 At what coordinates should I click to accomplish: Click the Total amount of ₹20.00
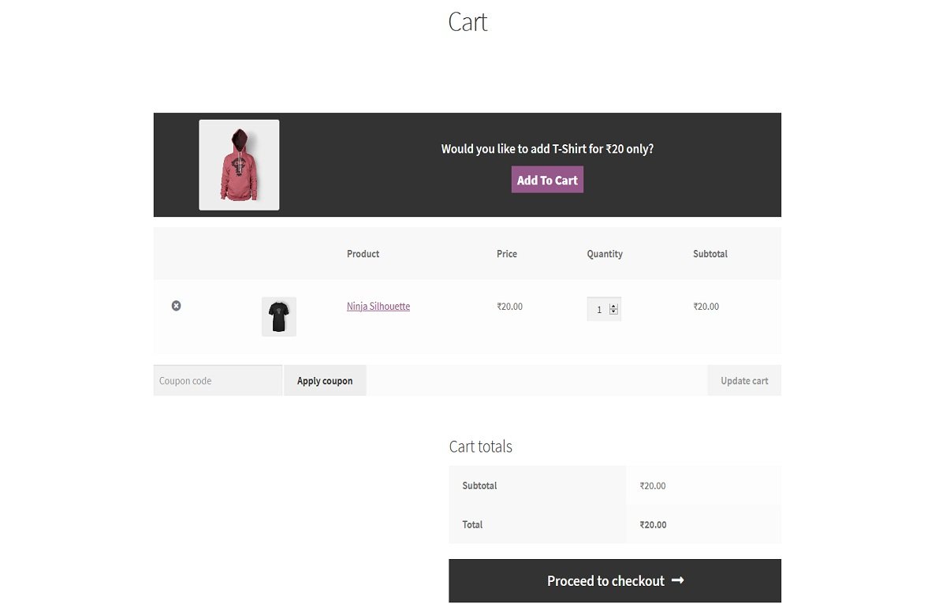653,524
